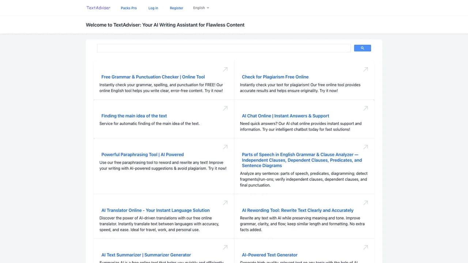468x263 pixels.
Task: Click arrow icon on Powerful Paraphrasing Tool card
Action: 225,147
